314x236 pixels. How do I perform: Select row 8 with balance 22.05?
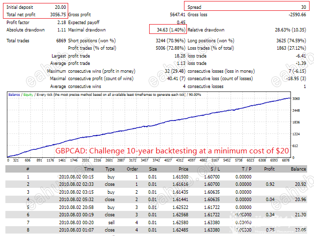pyautogui.click(x=156, y=230)
